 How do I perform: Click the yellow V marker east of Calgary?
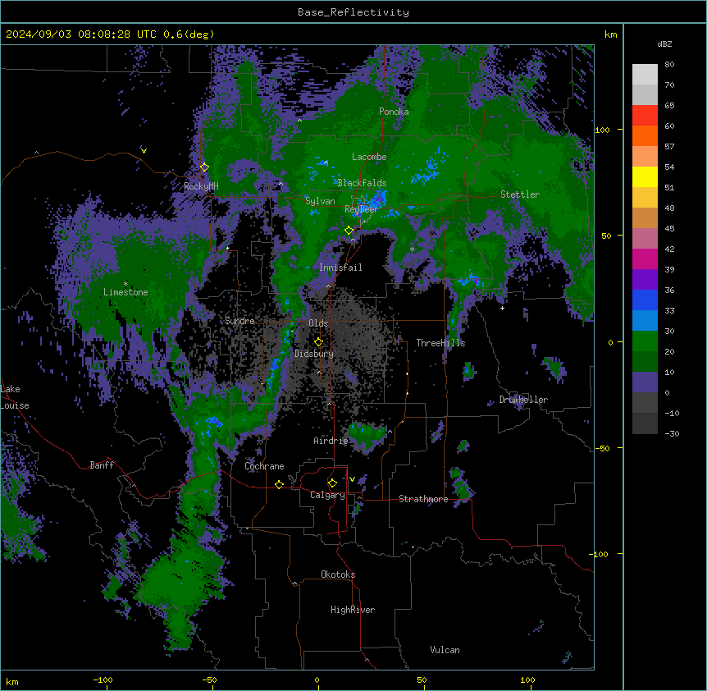352,479
